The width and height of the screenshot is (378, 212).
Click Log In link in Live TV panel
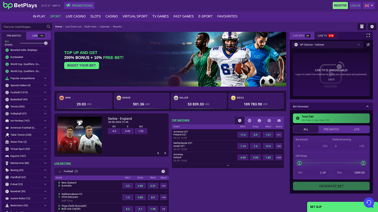(331, 79)
